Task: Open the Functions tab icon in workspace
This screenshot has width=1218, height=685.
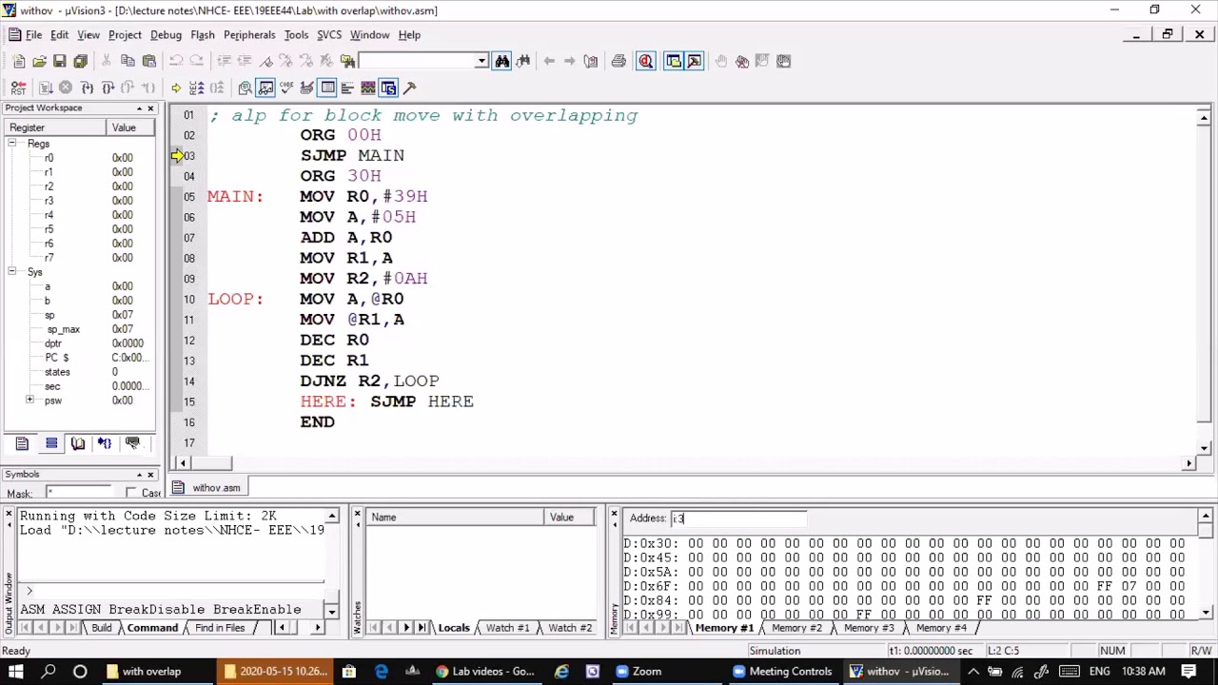Action: point(105,444)
